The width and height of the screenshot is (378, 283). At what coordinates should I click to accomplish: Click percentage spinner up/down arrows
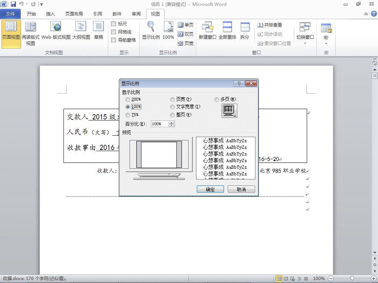(x=171, y=124)
